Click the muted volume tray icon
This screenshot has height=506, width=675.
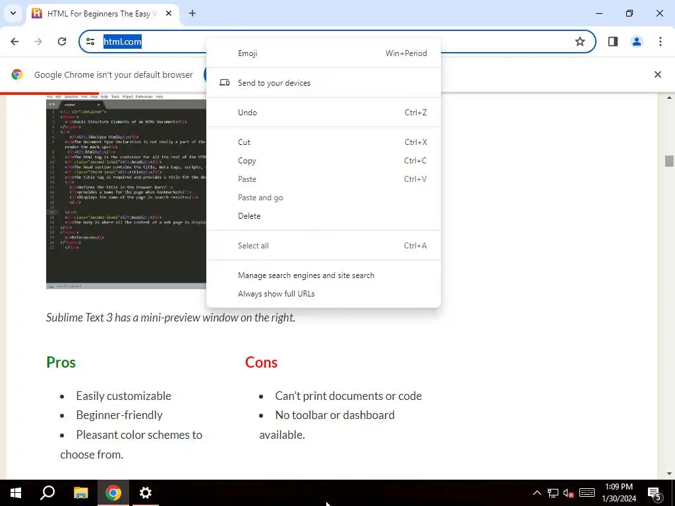pos(569,493)
